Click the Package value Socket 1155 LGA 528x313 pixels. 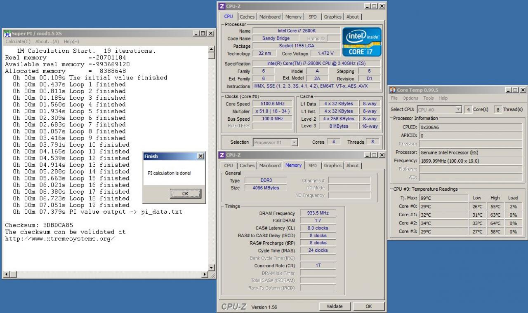tap(297, 46)
